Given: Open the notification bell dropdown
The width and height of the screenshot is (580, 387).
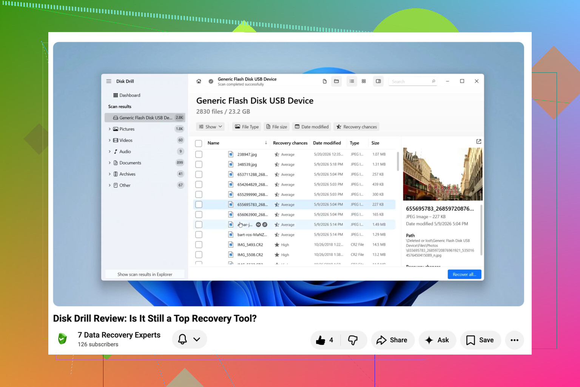Looking at the screenshot, I should (x=189, y=340).
